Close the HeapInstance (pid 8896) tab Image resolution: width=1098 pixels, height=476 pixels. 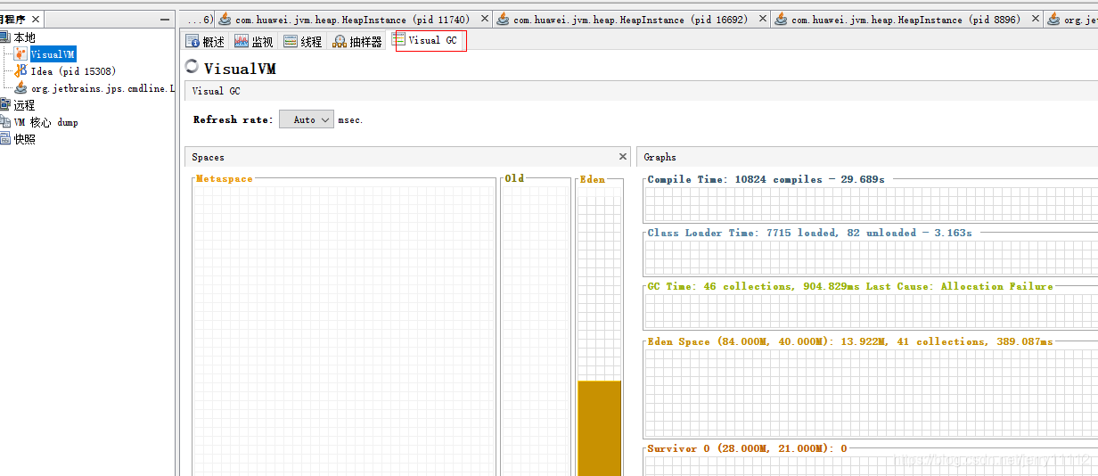pyautogui.click(x=1036, y=19)
